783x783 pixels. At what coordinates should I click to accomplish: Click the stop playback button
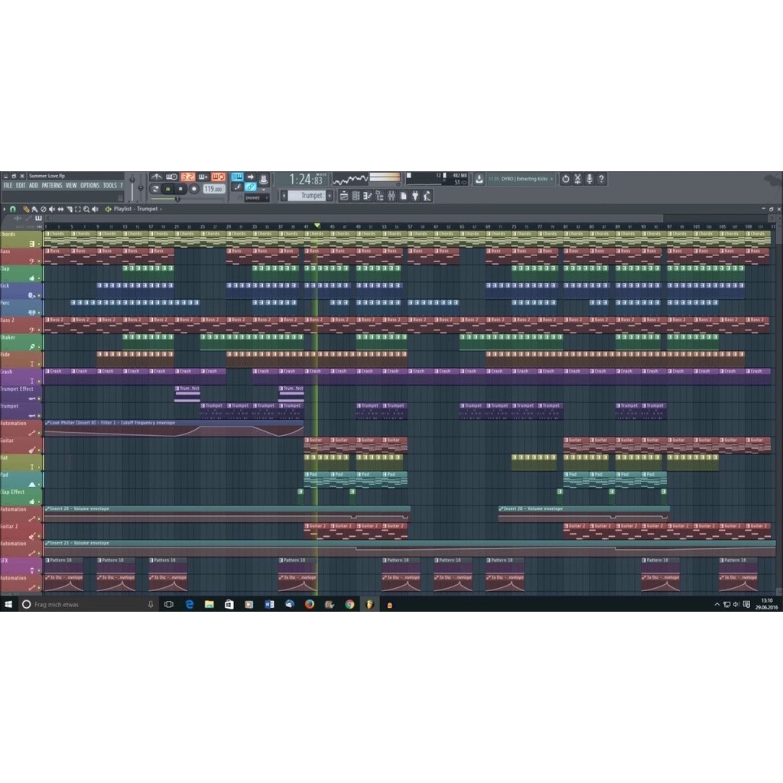(181, 189)
